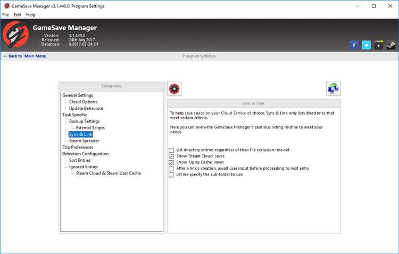
Task: Open the Steam group icon
Action: pos(390,45)
